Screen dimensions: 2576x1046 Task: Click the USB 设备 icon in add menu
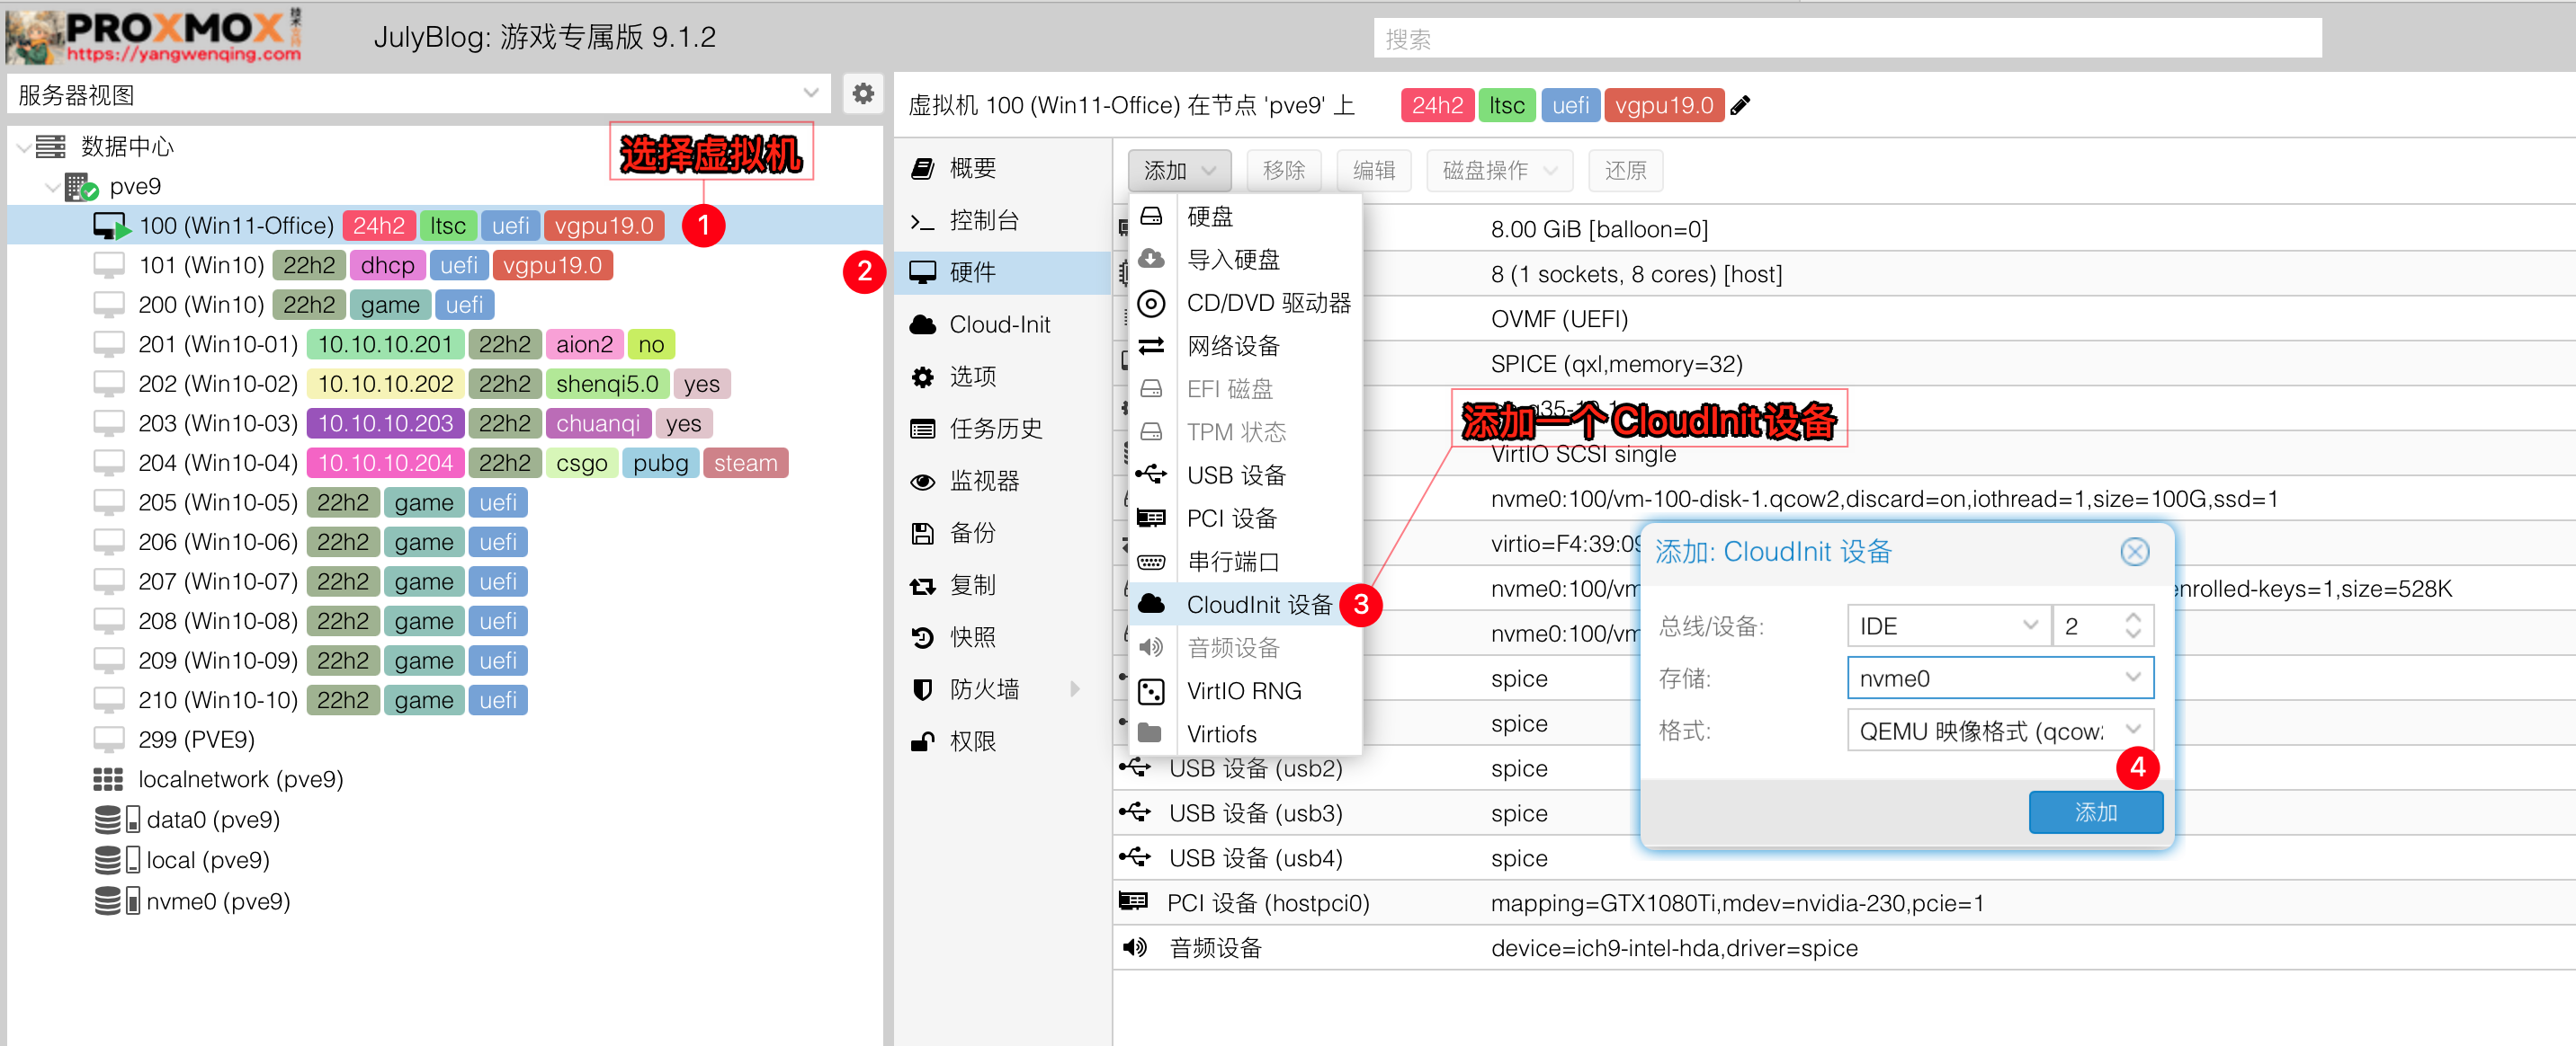[1151, 474]
